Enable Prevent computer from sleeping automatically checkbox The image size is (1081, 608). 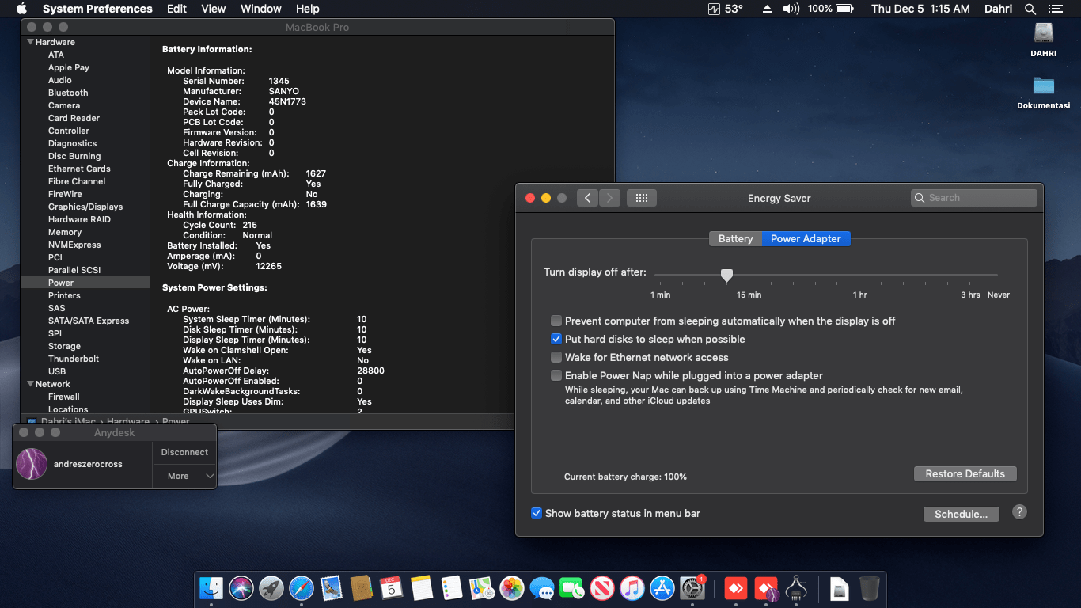(x=556, y=321)
